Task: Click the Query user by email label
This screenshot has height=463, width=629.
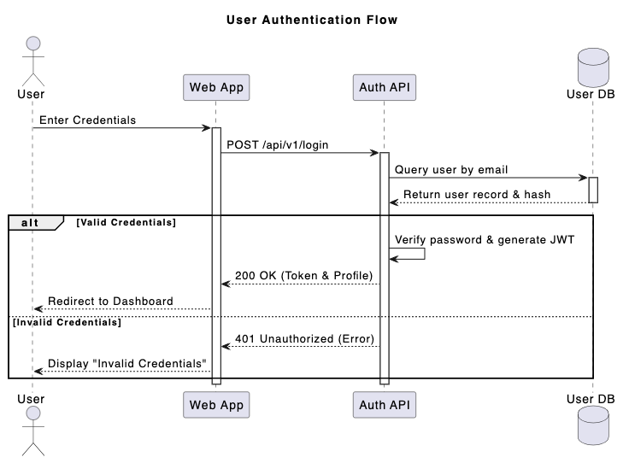Action: 451,169
